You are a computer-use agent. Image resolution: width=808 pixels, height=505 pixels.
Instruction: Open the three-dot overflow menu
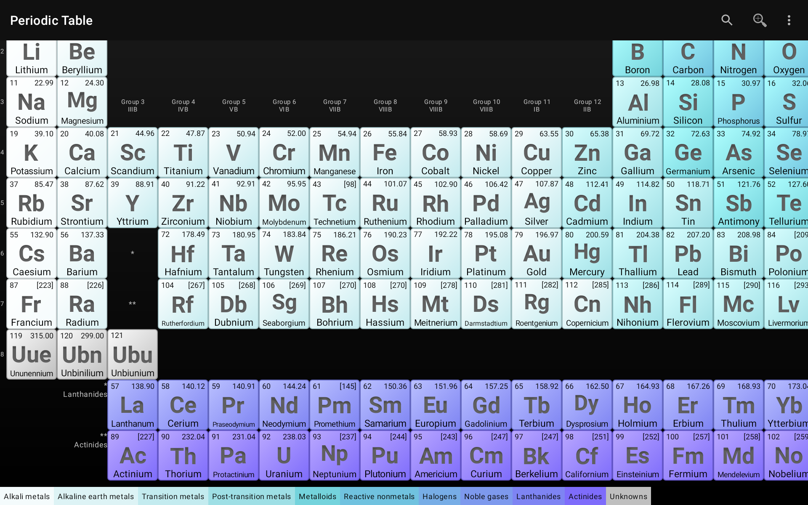[789, 20]
